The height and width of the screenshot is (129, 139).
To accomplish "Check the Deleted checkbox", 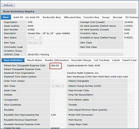I will [53, 95].
